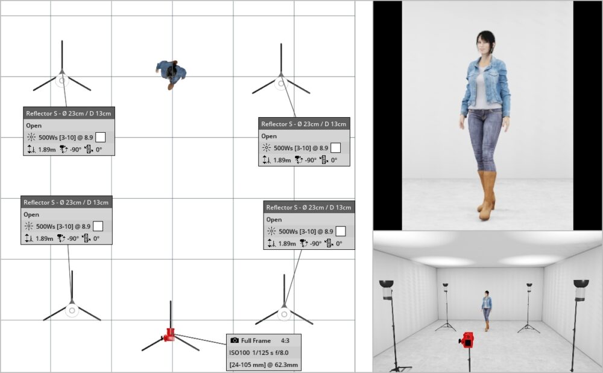
Task: Click the stand height icon in back-right light label
Action: pos(266,161)
